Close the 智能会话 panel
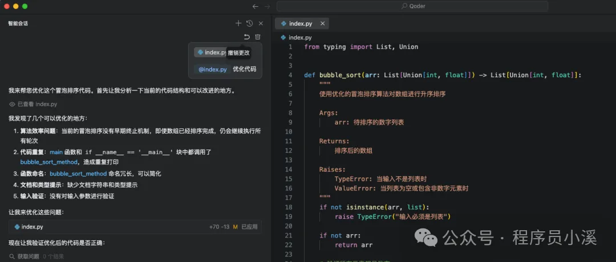Image resolution: width=616 pixels, height=262 pixels. [x=261, y=23]
